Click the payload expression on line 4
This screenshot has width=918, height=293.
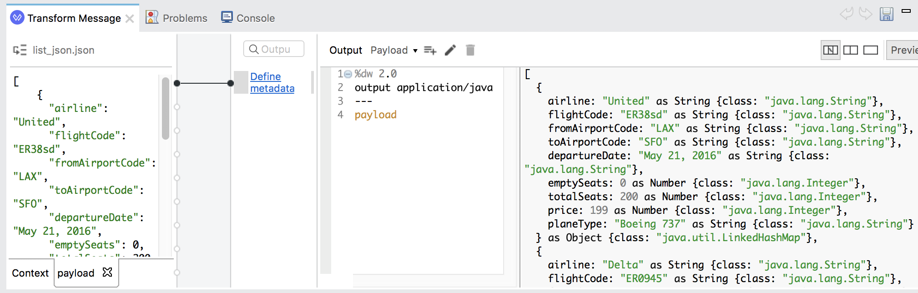click(x=376, y=115)
